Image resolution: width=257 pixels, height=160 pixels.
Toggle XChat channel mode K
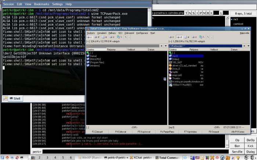pos(211,13)
